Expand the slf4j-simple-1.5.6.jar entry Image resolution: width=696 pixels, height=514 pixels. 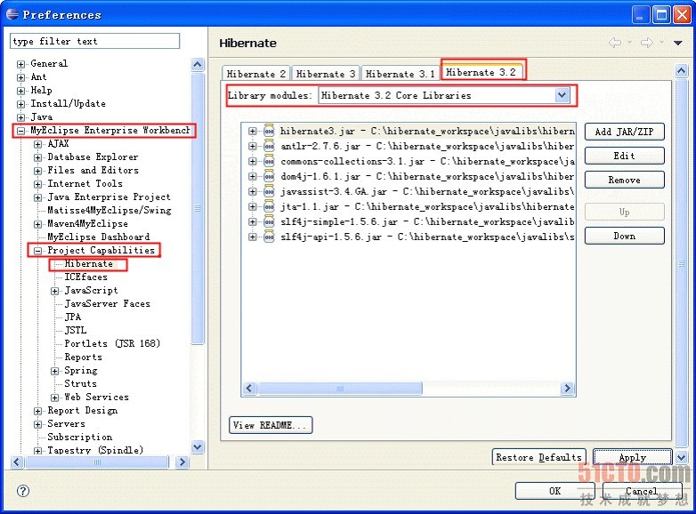click(253, 221)
